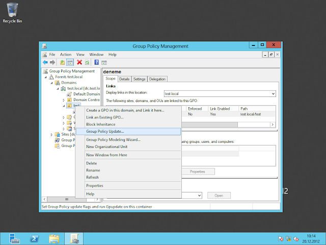Toggle the Show/Hide Console Tree icon
Viewport: 326px width, 245px height.
(x=70, y=62)
